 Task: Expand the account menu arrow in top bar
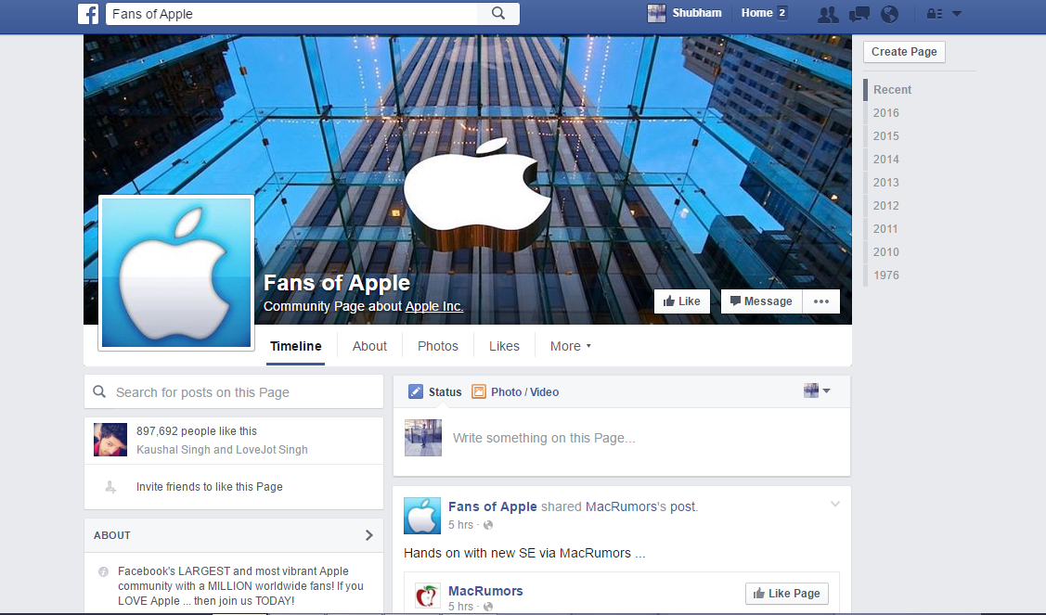(957, 13)
